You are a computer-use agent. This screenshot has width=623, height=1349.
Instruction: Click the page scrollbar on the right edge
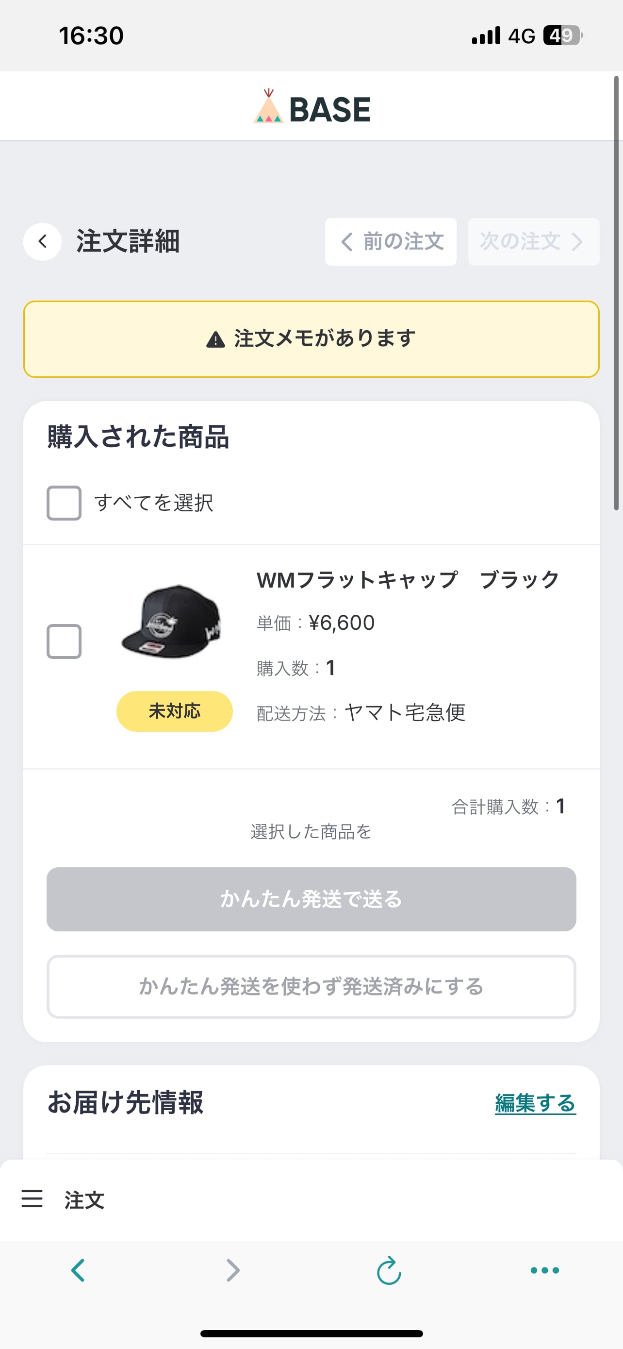tap(616, 293)
